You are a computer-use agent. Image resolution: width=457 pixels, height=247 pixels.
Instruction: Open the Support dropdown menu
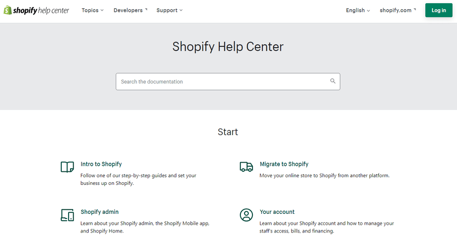tap(169, 10)
